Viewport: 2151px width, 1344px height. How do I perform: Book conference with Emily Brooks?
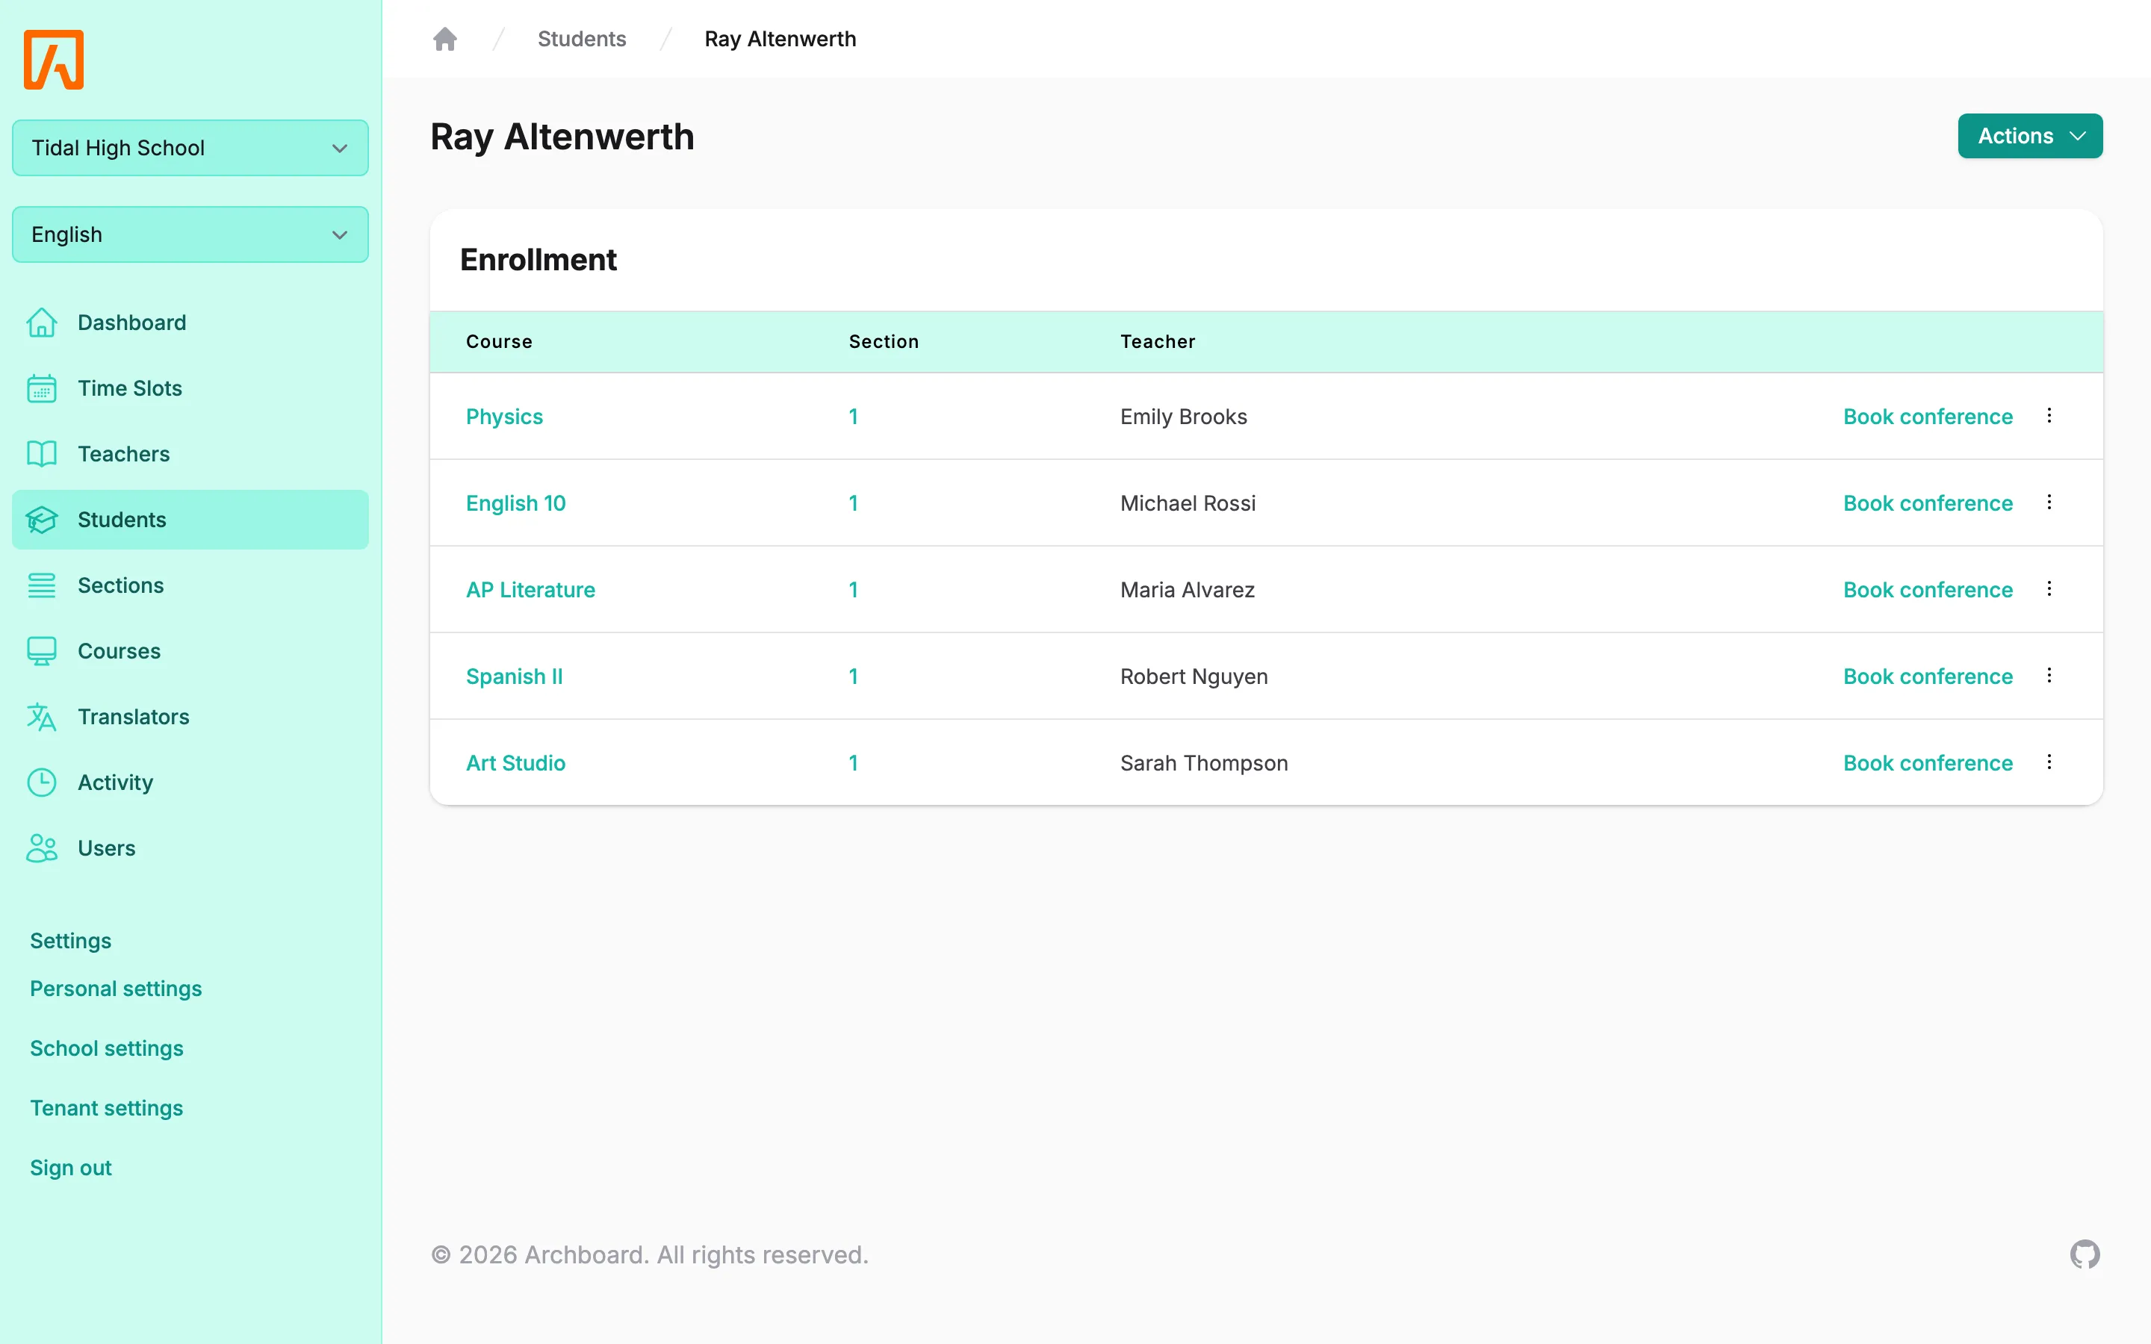[x=1928, y=417]
